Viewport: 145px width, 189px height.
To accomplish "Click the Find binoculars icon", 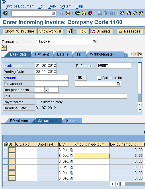I will point(106,13).
